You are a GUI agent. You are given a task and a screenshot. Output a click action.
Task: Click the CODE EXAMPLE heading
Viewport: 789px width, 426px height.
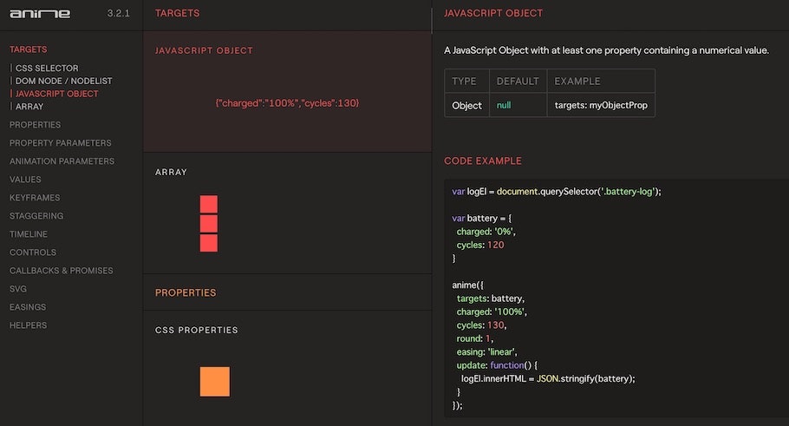483,161
